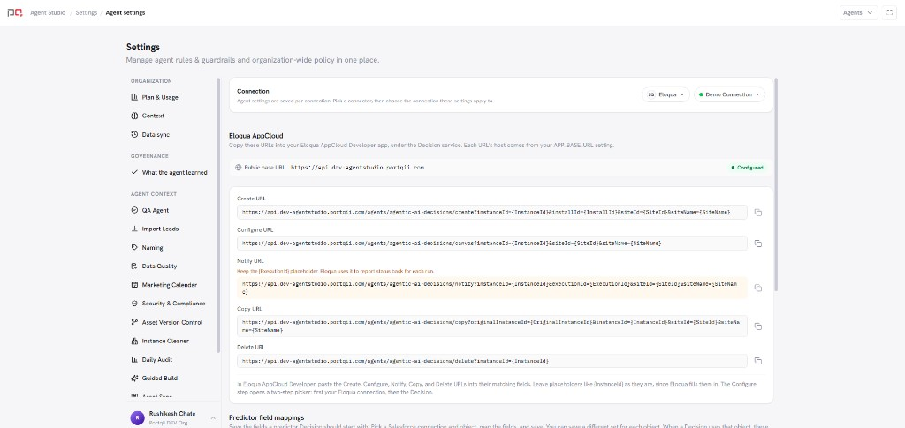The image size is (905, 428).
Task: Select Marketing Calendar in the sidebar
Action: point(169,284)
